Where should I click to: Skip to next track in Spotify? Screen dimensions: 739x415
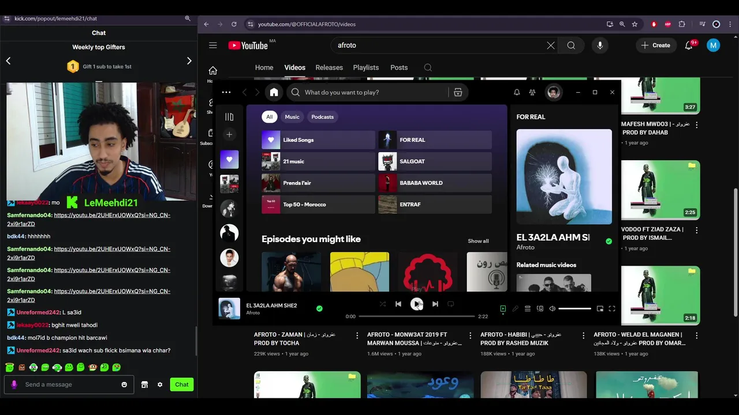[435, 304]
